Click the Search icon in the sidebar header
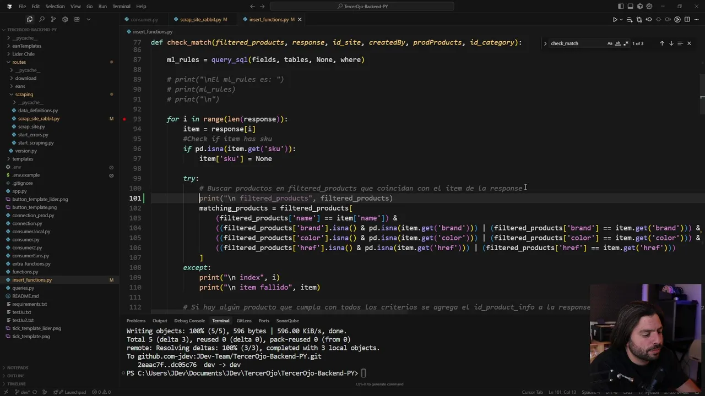Viewport: 705px width, 396px height. click(41, 19)
